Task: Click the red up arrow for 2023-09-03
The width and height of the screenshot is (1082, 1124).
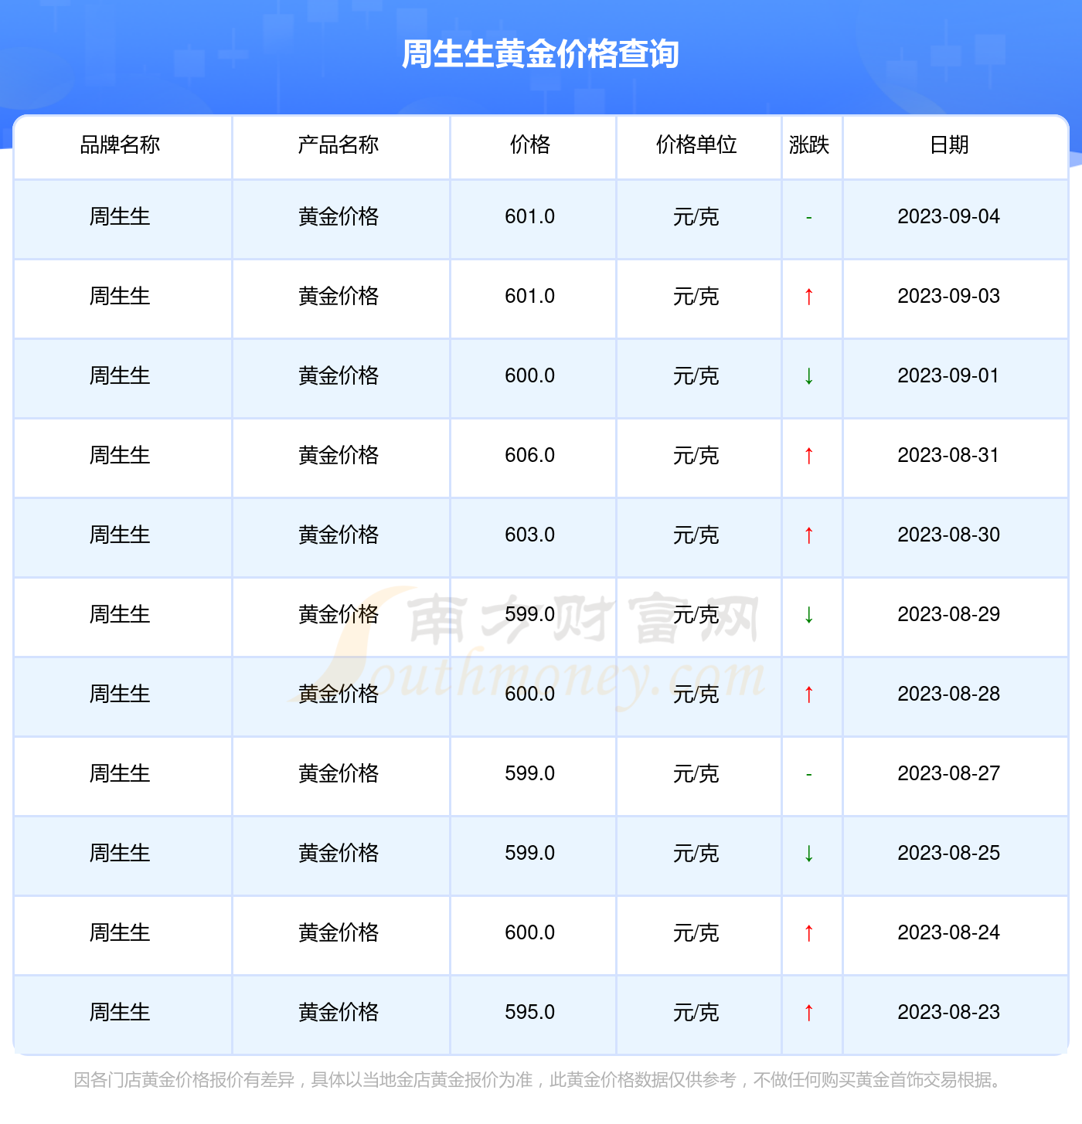Action: [x=809, y=297]
